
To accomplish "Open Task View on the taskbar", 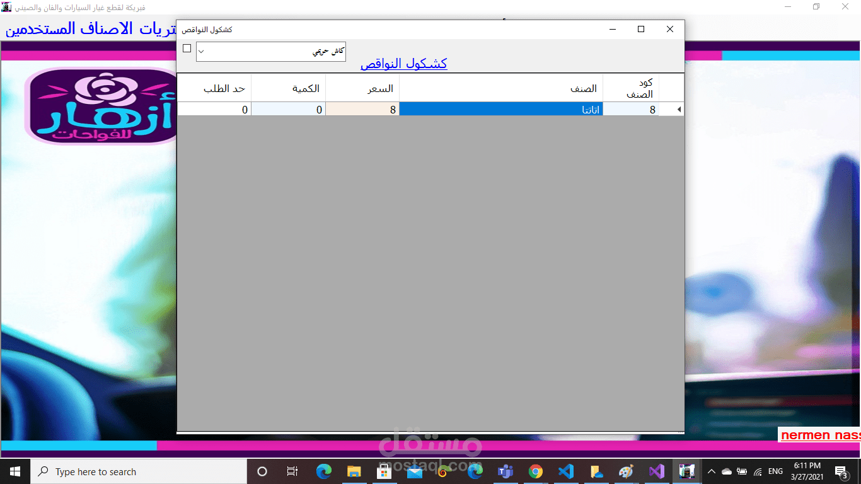I will [292, 471].
